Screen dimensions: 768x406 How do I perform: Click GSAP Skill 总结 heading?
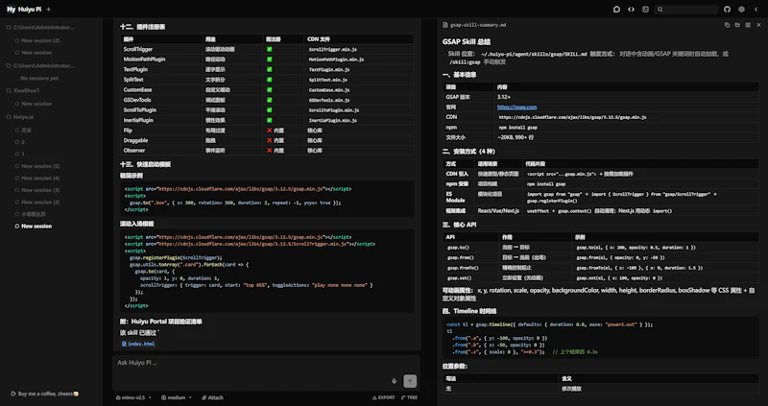(x=467, y=42)
